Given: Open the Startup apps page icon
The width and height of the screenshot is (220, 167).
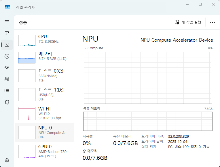Looking at the screenshot, I should point(7,68).
